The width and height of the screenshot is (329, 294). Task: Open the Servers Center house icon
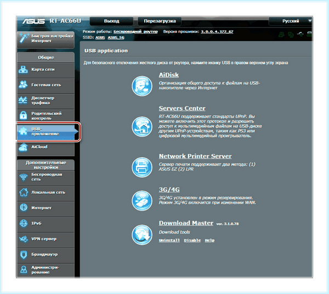[x=142, y=127]
